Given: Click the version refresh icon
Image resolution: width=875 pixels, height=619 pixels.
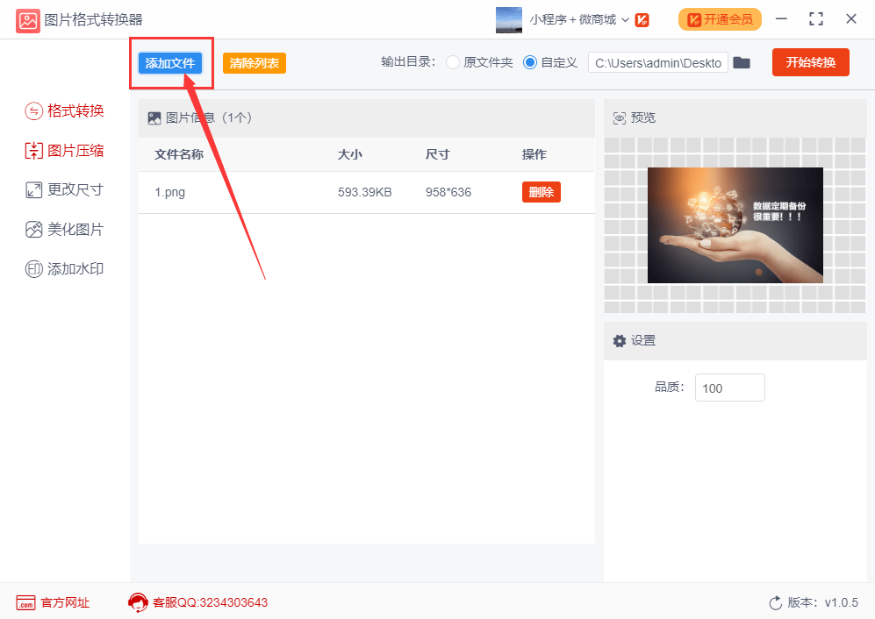Looking at the screenshot, I should [776, 603].
